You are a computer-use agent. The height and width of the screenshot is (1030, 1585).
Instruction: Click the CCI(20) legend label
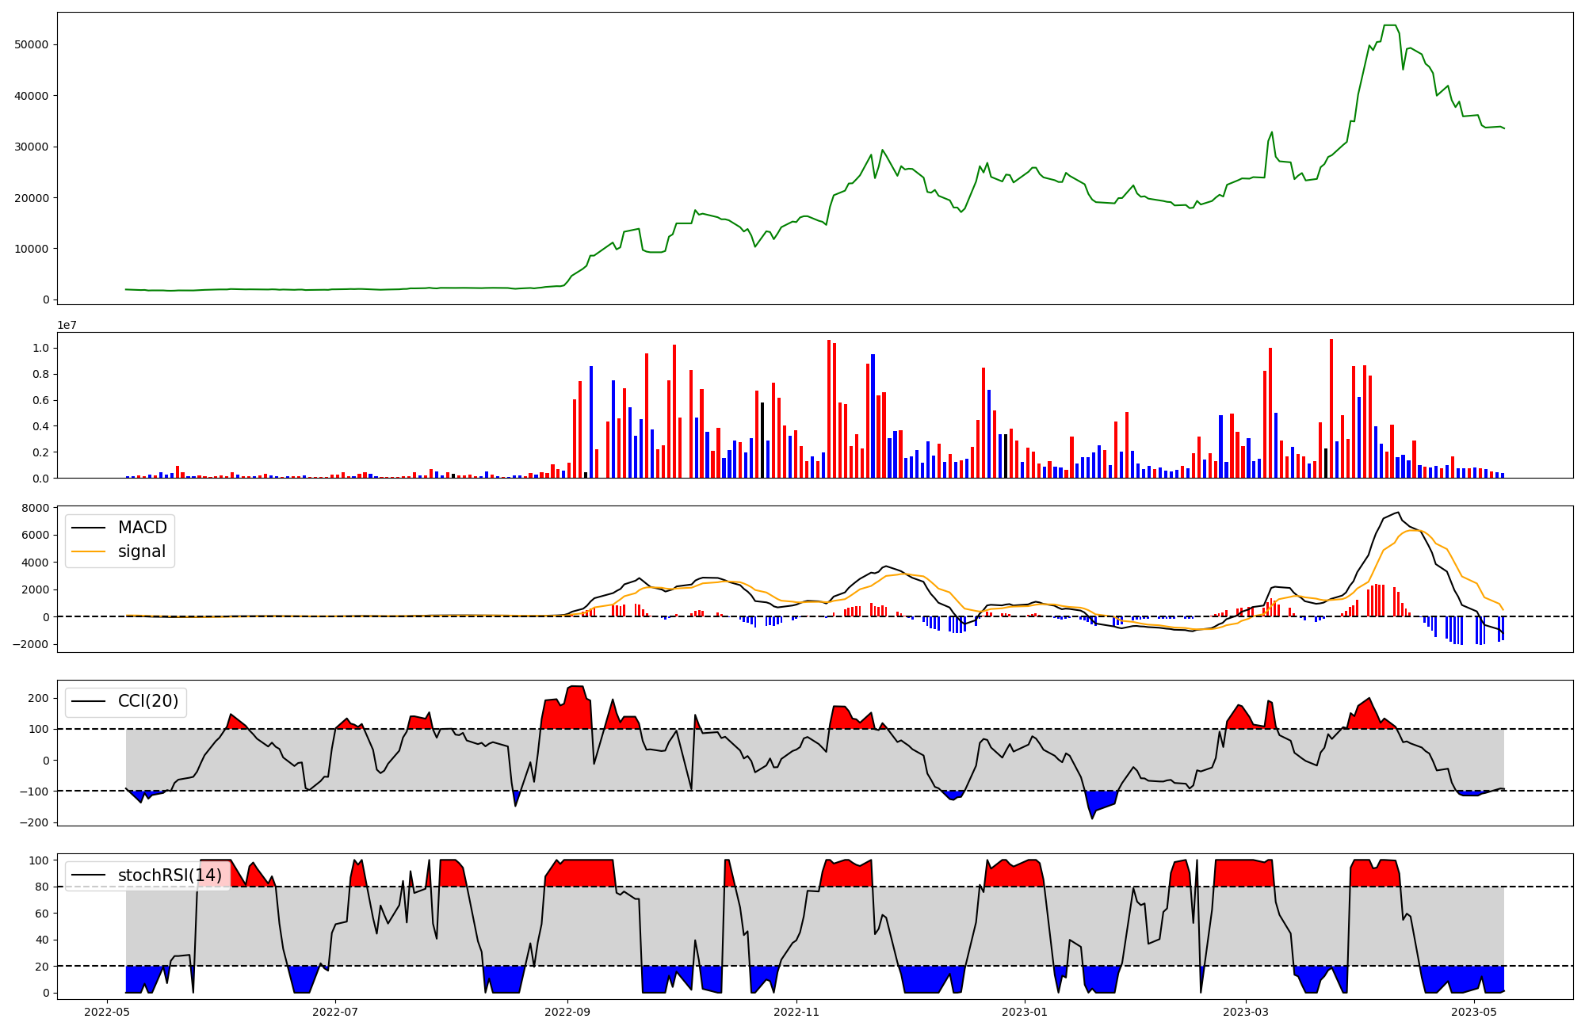coord(148,701)
